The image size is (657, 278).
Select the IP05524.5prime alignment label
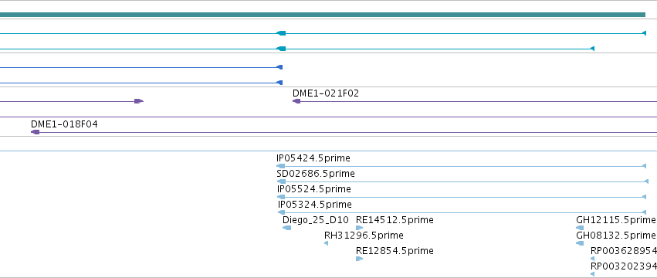tap(314, 189)
